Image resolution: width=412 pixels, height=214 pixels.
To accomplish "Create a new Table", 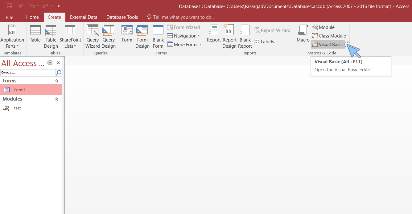I will (35, 35).
